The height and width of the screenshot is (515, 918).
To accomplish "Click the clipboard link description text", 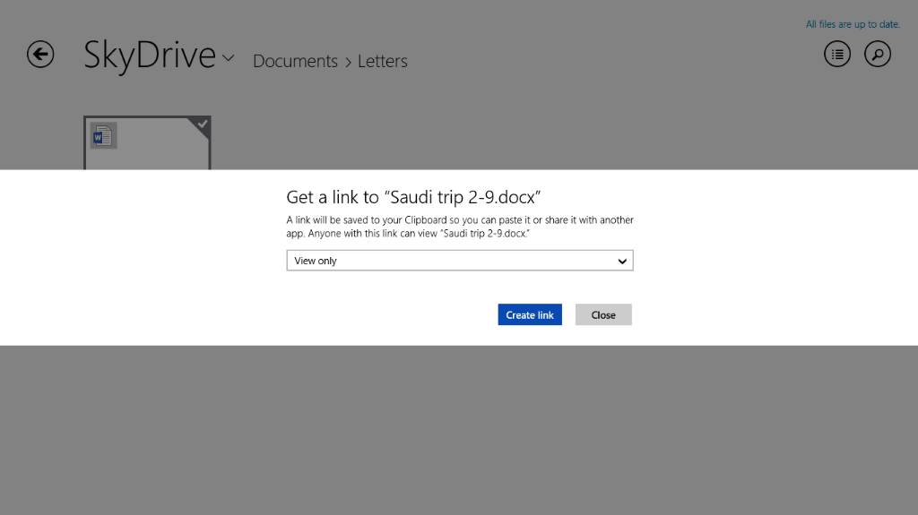I will 460,226.
